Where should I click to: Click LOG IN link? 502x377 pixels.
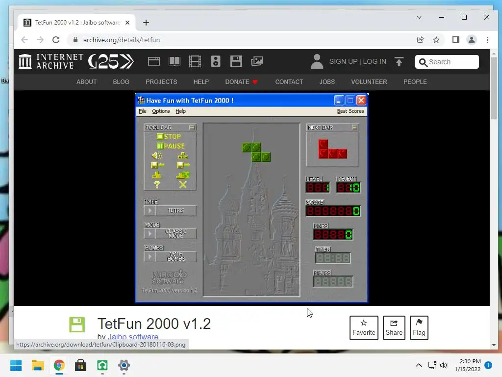[375, 61]
